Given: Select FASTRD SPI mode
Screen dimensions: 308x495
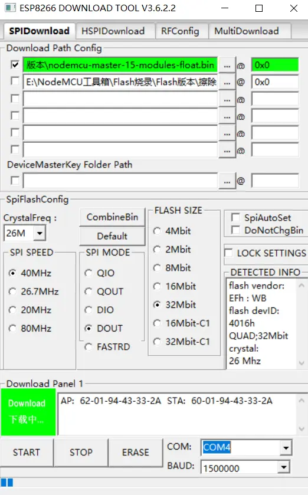Looking at the screenshot, I should point(89,347).
